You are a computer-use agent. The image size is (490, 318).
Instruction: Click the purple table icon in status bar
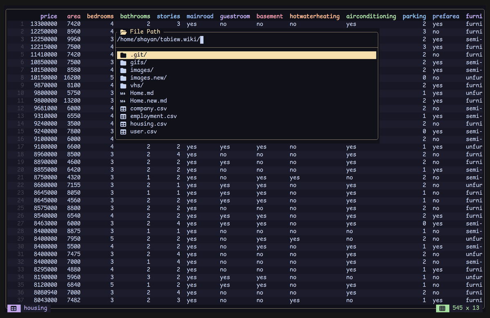click(13, 308)
